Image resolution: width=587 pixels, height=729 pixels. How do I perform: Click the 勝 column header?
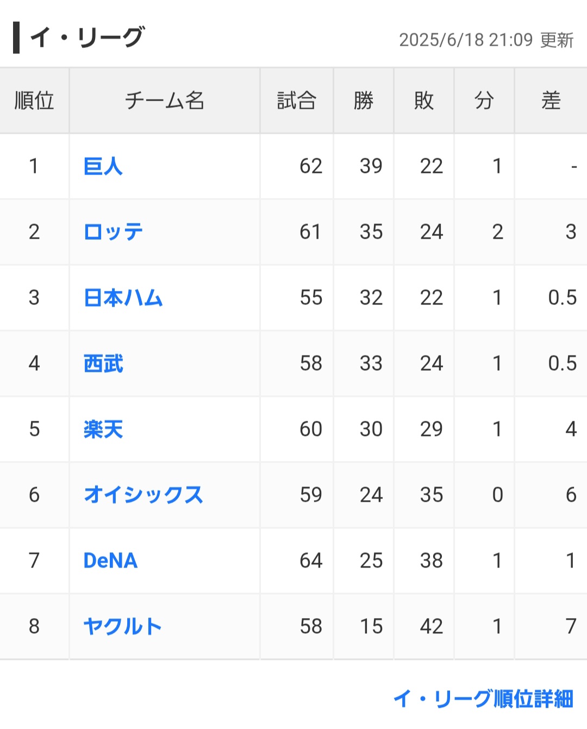(364, 101)
